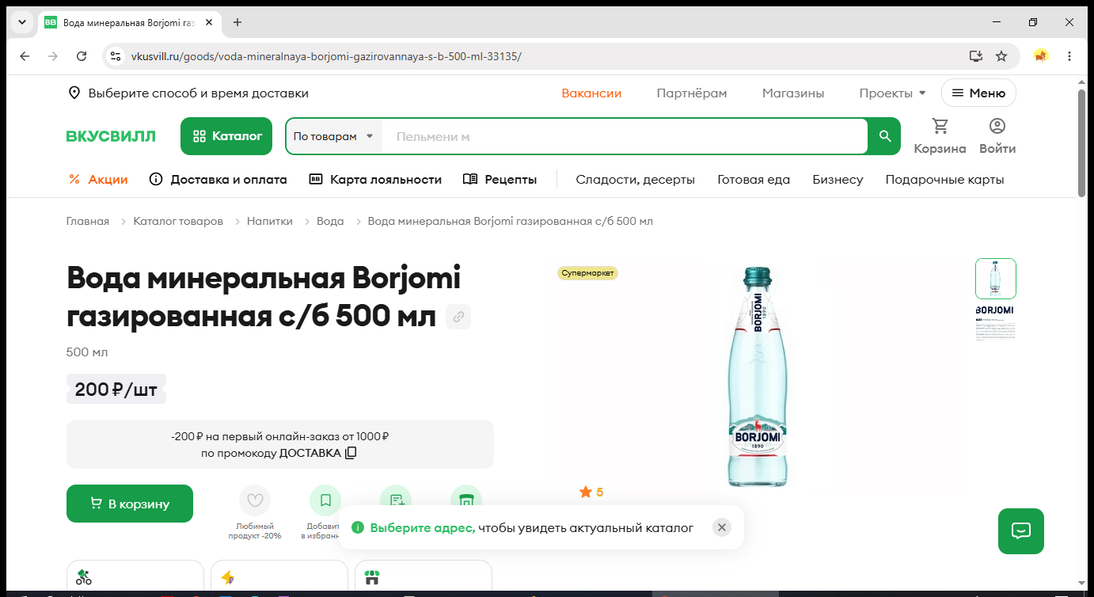Click the heart Любимый продукт icon

coord(255,500)
